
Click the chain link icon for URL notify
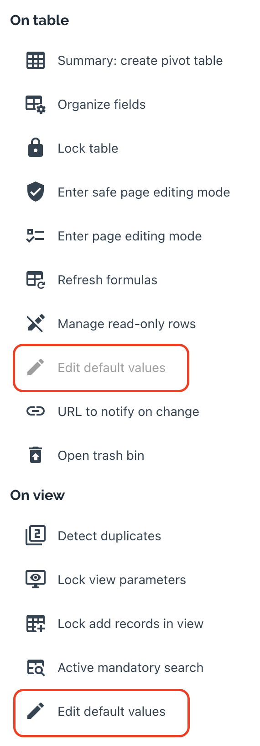pyautogui.click(x=36, y=411)
